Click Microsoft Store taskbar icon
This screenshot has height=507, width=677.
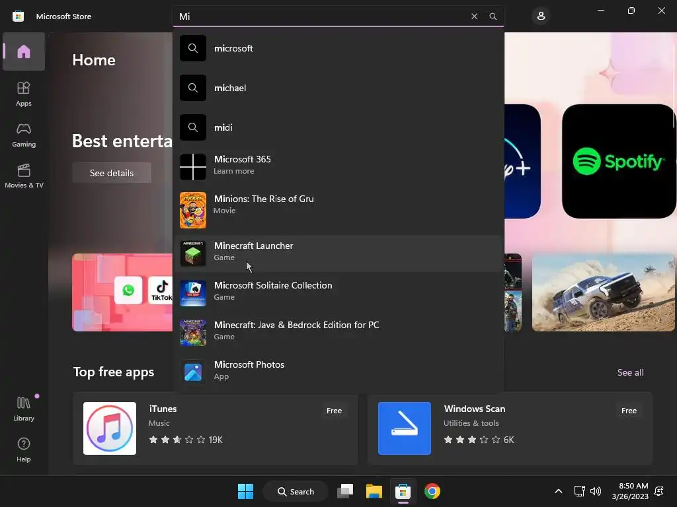tap(403, 491)
